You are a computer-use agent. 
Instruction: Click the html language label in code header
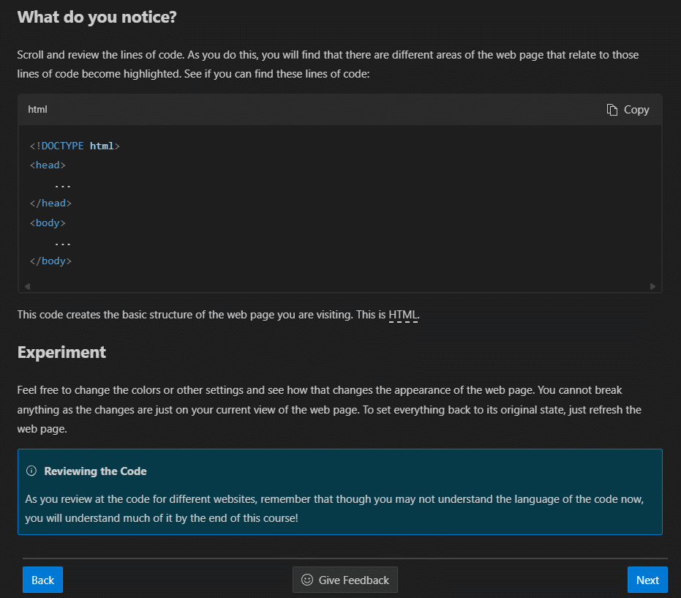[x=37, y=110]
